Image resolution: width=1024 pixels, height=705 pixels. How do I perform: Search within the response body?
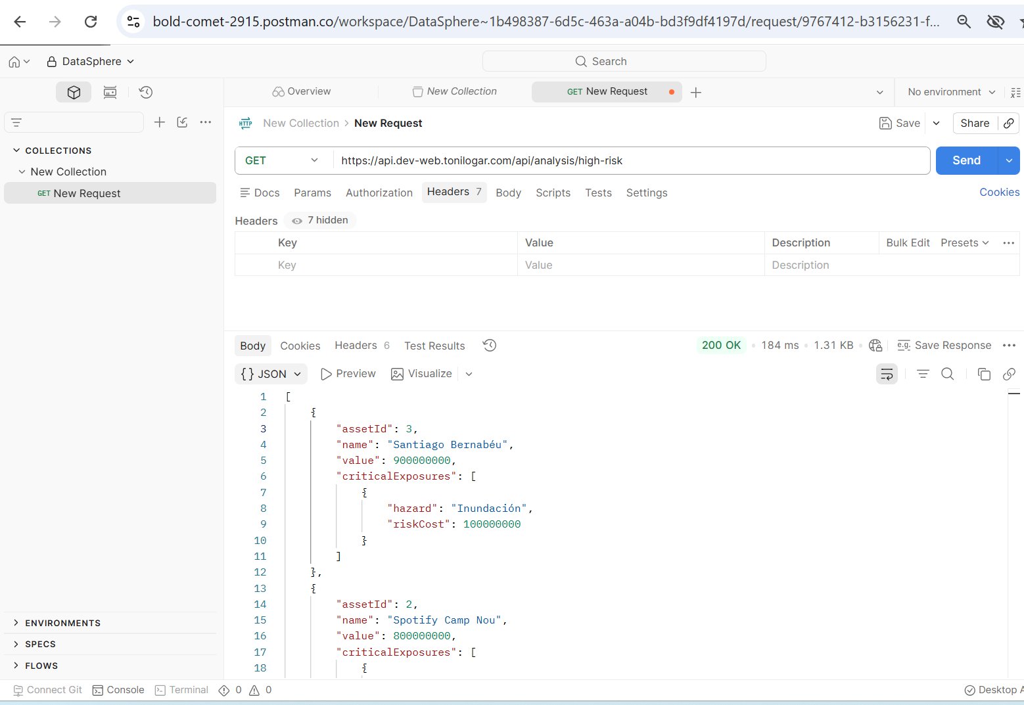(x=947, y=374)
